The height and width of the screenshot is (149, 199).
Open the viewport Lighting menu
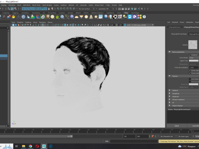click(x=28, y=22)
